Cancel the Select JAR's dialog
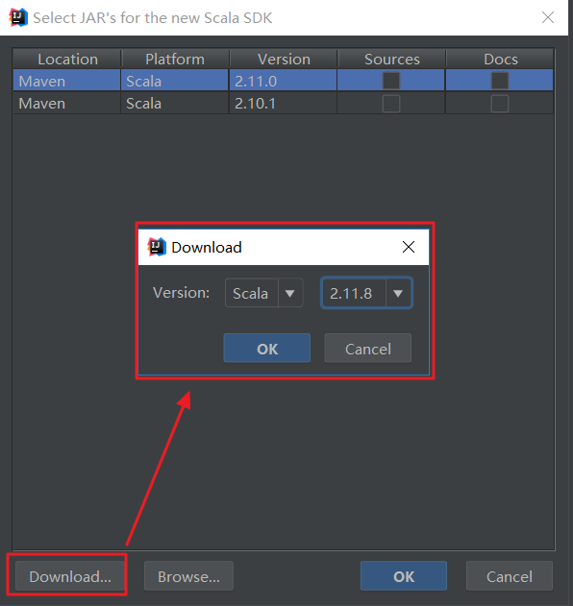The image size is (573, 606). pos(510,576)
